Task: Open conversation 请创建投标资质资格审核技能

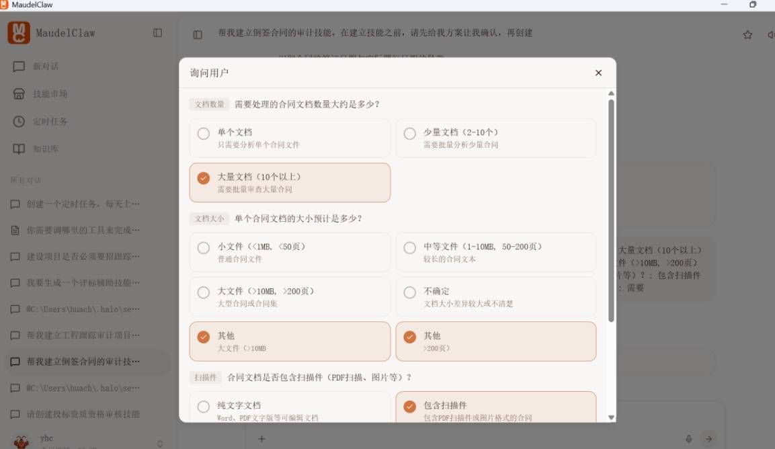Action: (83, 414)
